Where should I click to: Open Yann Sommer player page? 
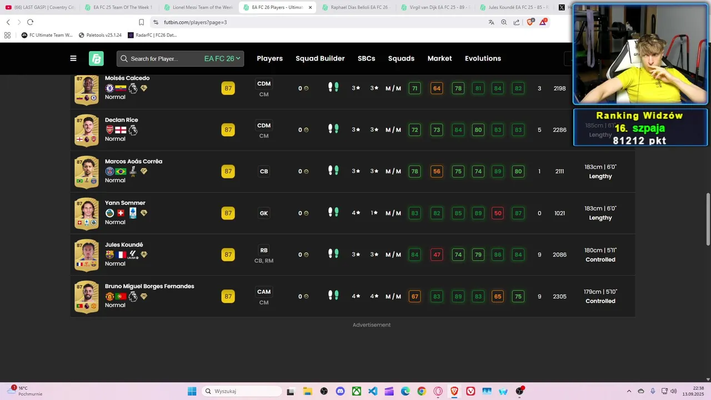pos(125,203)
